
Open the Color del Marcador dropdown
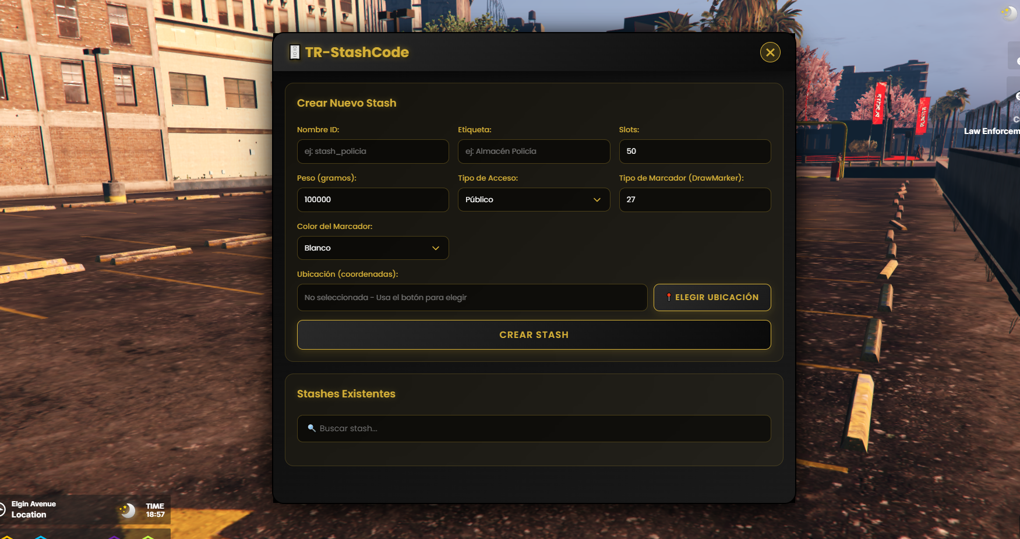[373, 248]
